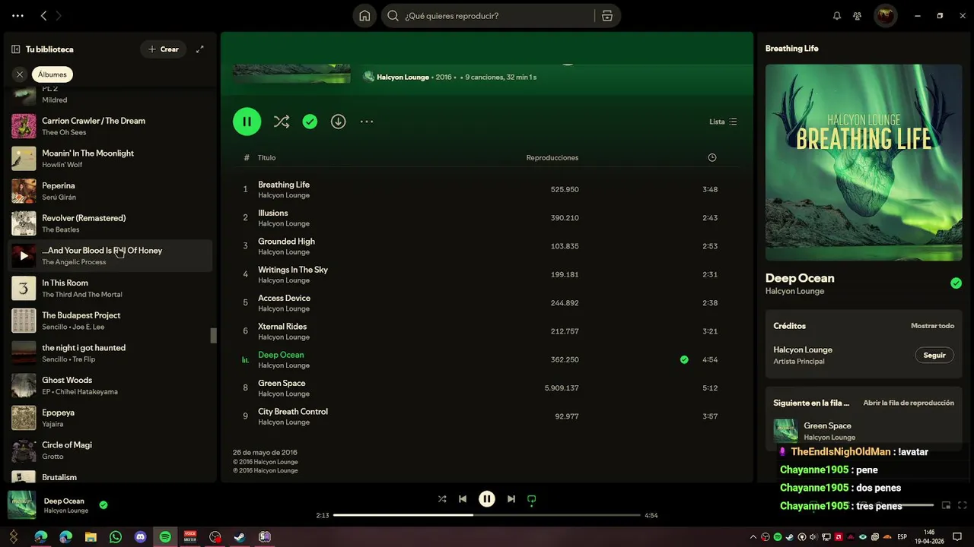This screenshot has width=974, height=547.
Task: Open Halcyon Lounge link in album header
Action: 403,77
